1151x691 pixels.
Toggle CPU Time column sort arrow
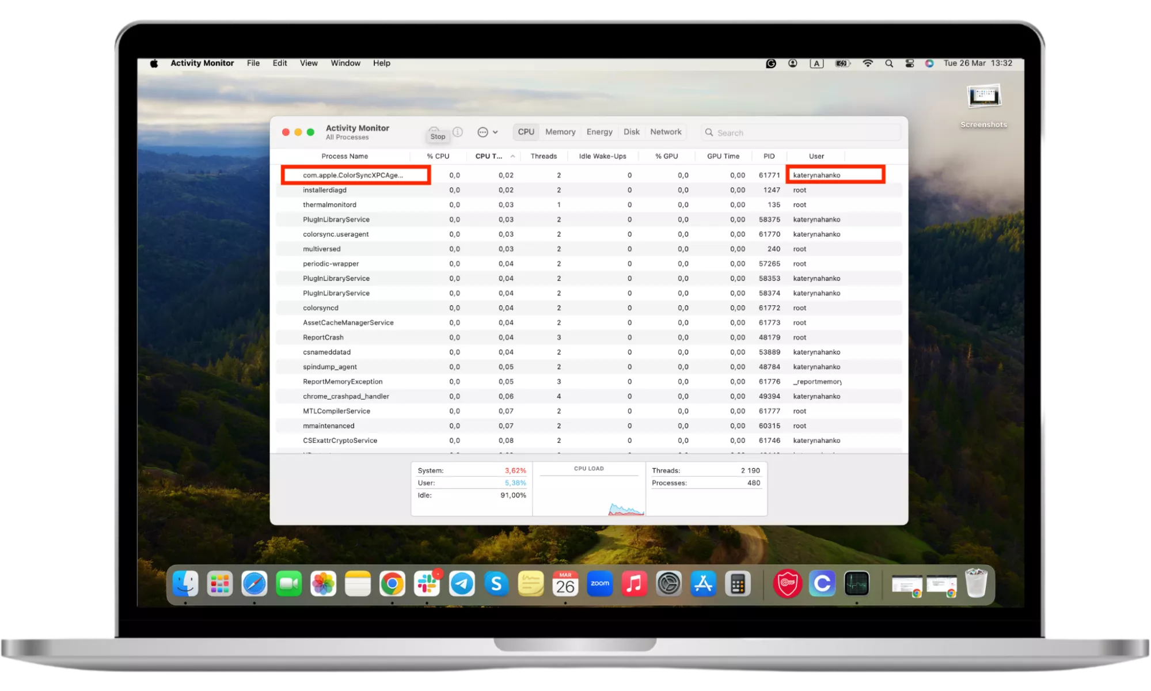click(x=512, y=156)
